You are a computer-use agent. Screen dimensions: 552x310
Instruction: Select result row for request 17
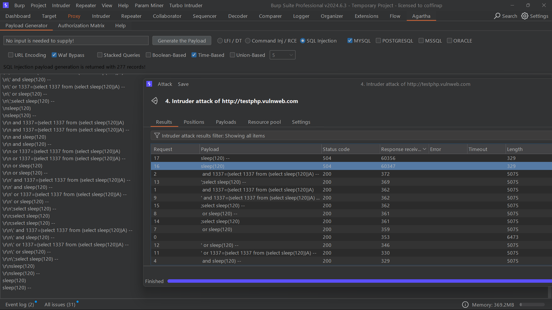click(x=351, y=158)
